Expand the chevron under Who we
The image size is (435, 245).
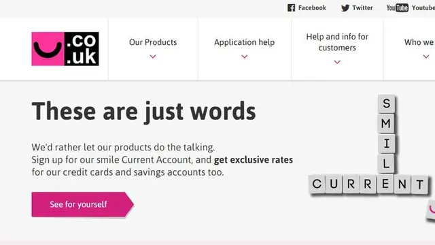coord(426,56)
